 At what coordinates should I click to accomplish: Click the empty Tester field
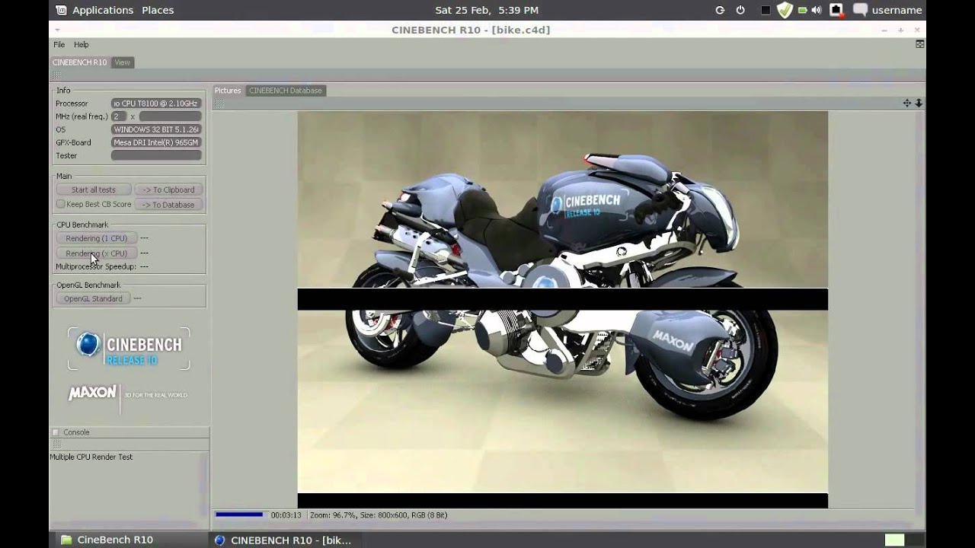[x=156, y=155]
